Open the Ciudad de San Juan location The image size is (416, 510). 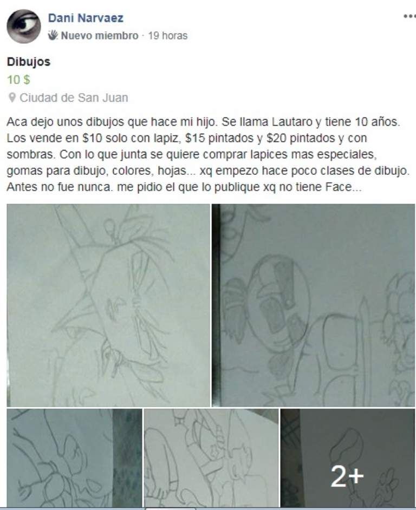coord(74,97)
